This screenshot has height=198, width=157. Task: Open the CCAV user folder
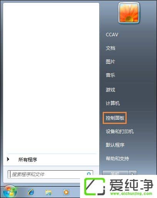pos(112,35)
